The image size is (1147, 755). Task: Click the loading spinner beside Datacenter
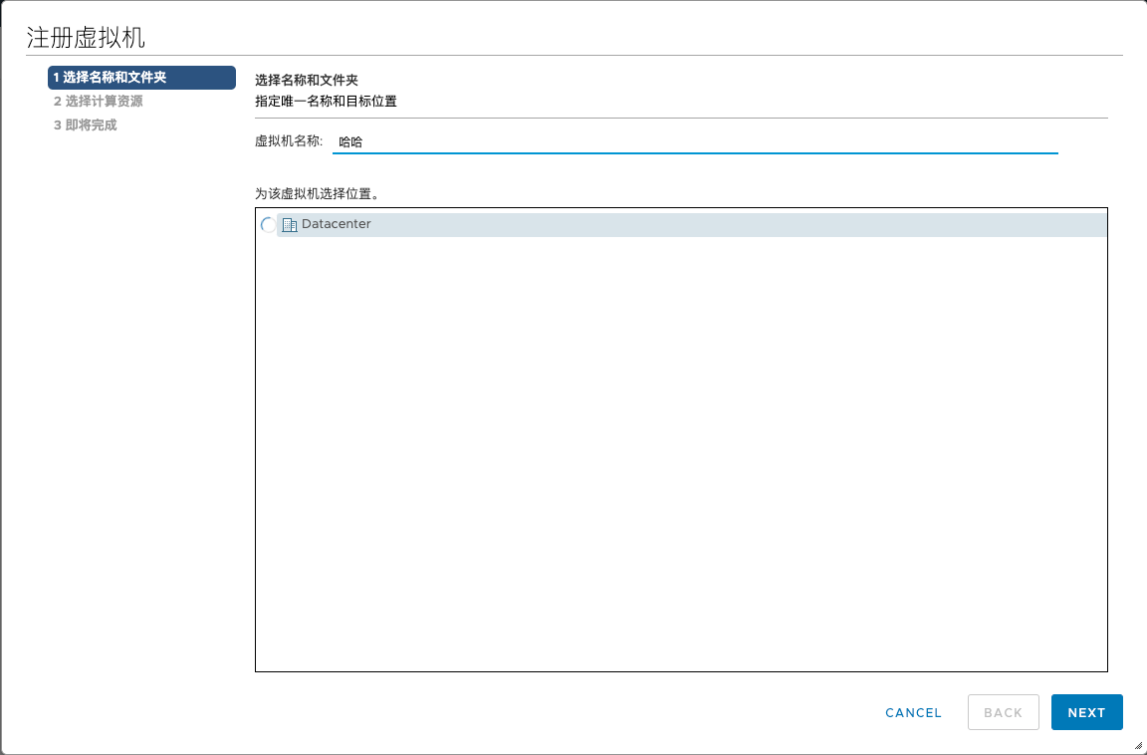268,225
